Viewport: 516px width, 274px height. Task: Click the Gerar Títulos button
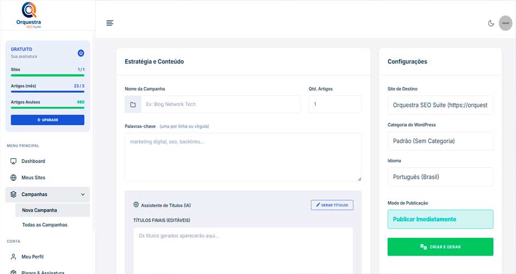pyautogui.click(x=332, y=205)
